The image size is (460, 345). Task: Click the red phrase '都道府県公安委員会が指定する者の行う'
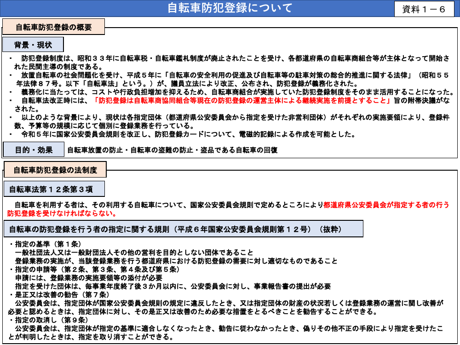tap(386, 205)
